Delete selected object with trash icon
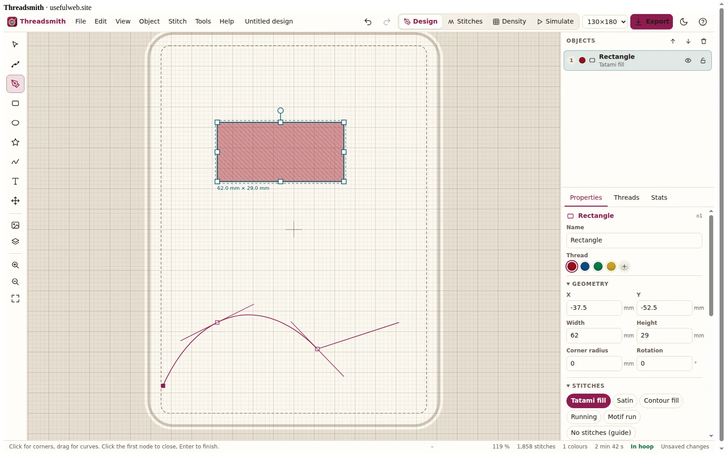 [x=704, y=41]
